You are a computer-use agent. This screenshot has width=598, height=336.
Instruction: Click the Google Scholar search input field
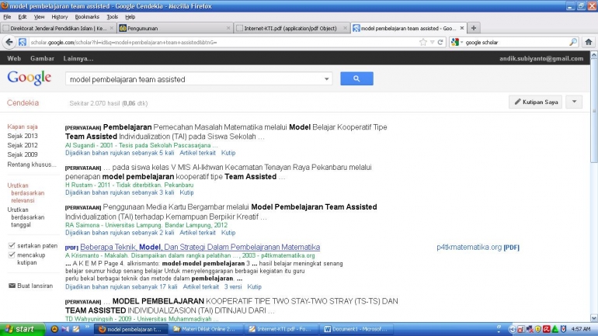click(194, 79)
